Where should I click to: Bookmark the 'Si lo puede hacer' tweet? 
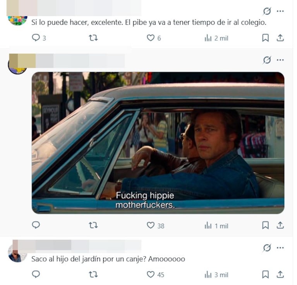(x=265, y=38)
